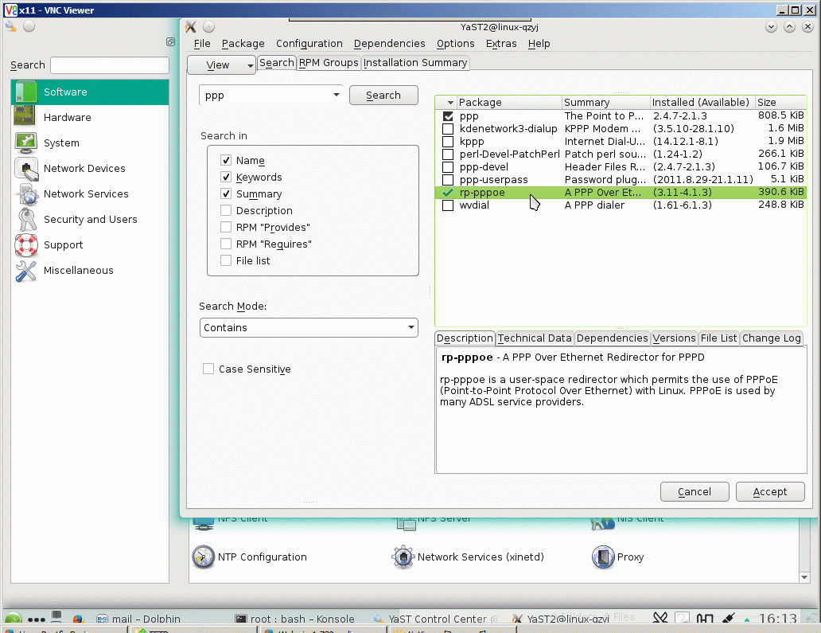Screen dimensions: 821x633
Task: Switch to the RPM Groups tab
Action: click(x=329, y=63)
